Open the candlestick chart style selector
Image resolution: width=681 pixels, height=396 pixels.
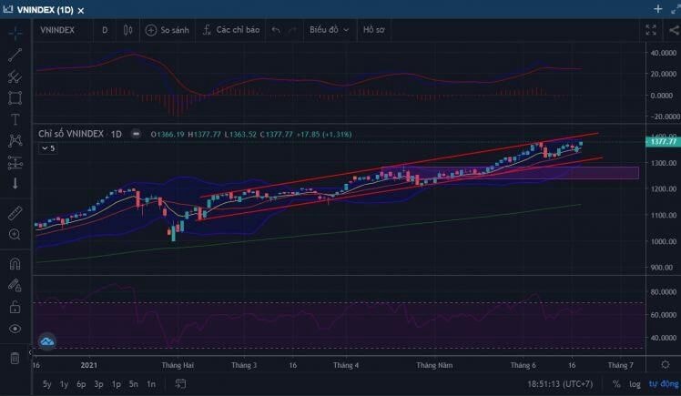(x=127, y=30)
